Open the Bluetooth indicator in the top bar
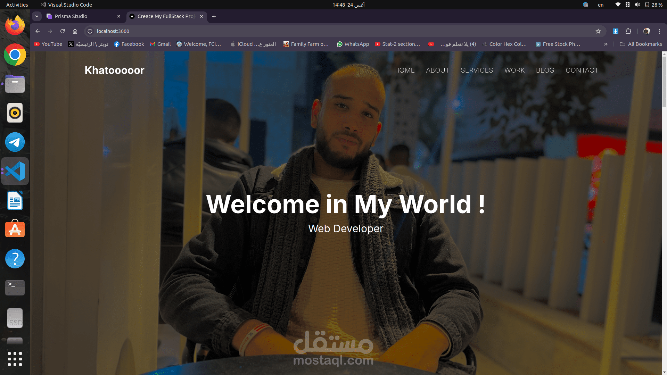The height and width of the screenshot is (375, 667). 627,5
